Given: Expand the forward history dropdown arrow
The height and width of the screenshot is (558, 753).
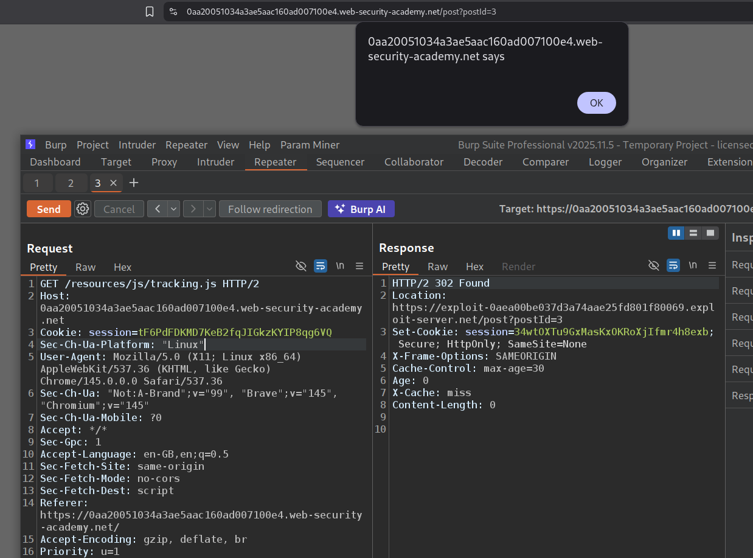Looking at the screenshot, I should 209,209.
